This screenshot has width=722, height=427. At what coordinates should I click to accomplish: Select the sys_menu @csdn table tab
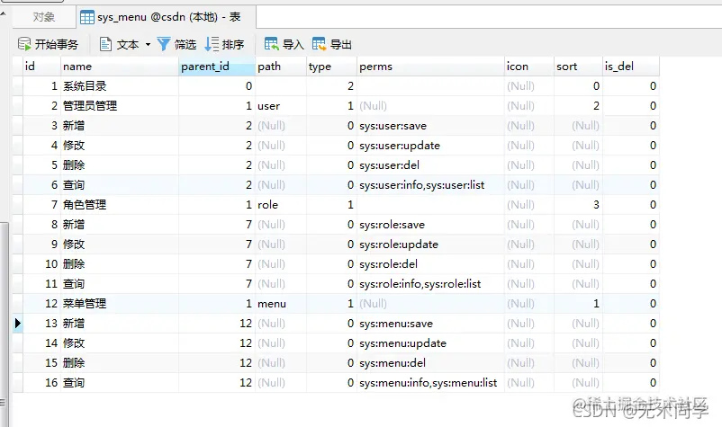click(167, 17)
